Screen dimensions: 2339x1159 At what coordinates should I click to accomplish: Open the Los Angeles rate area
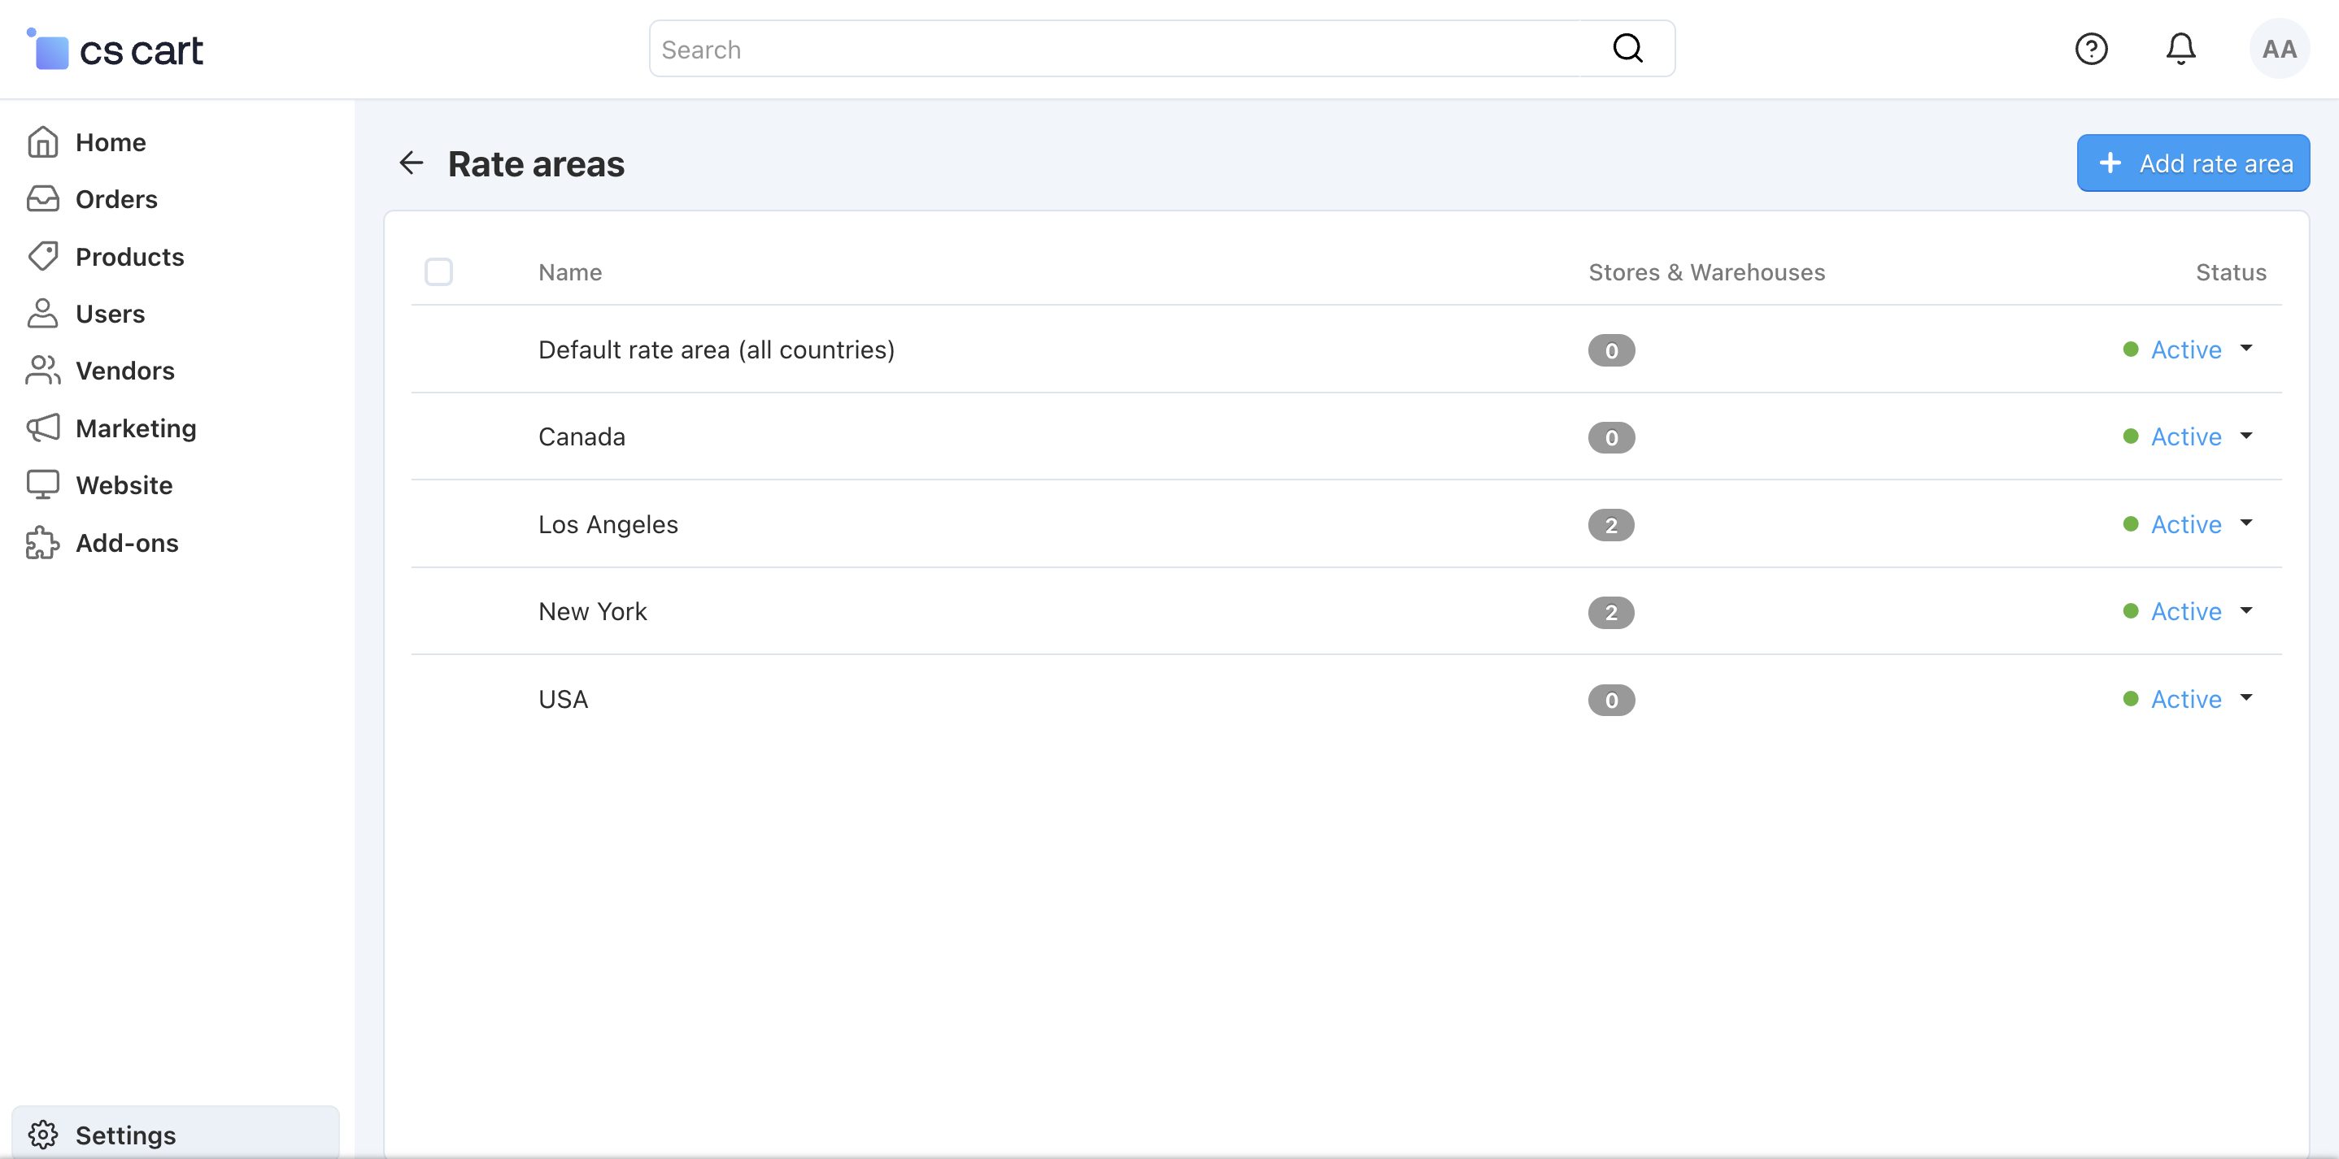point(608,524)
